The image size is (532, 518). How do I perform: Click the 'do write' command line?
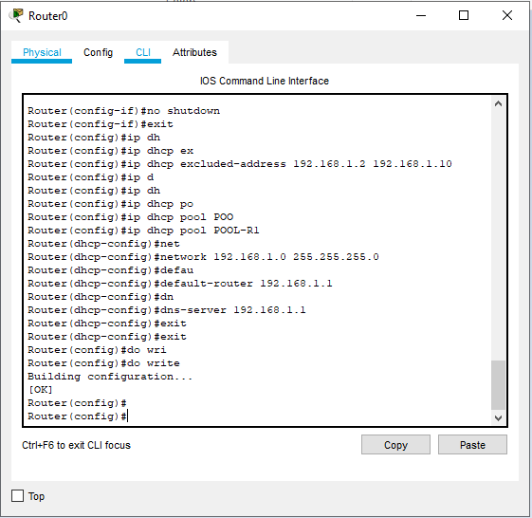point(103,363)
